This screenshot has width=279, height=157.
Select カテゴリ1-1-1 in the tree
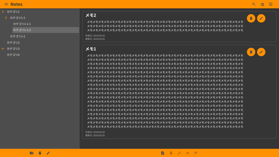pos(22,24)
